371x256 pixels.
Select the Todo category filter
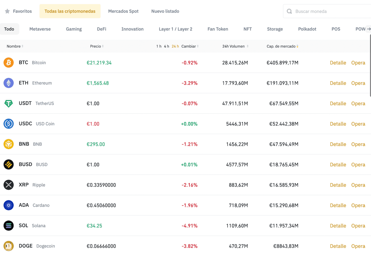pos(9,29)
